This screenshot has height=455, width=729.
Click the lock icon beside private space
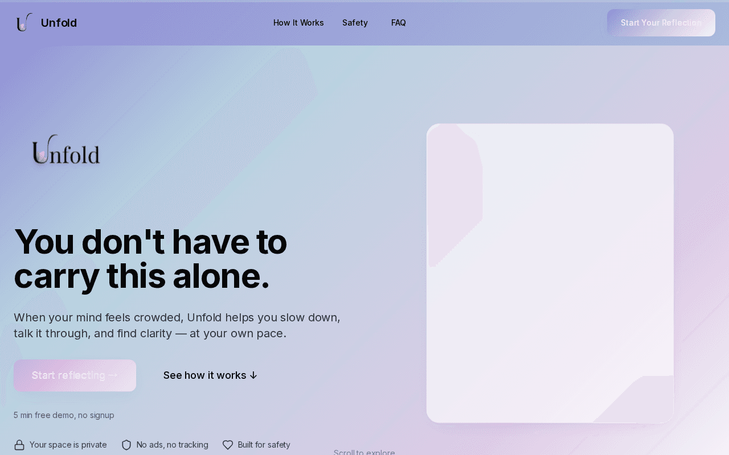(19, 445)
